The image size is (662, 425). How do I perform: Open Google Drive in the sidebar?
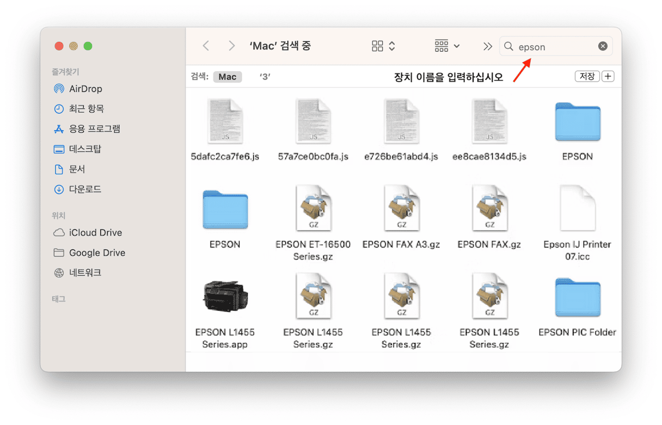point(89,252)
